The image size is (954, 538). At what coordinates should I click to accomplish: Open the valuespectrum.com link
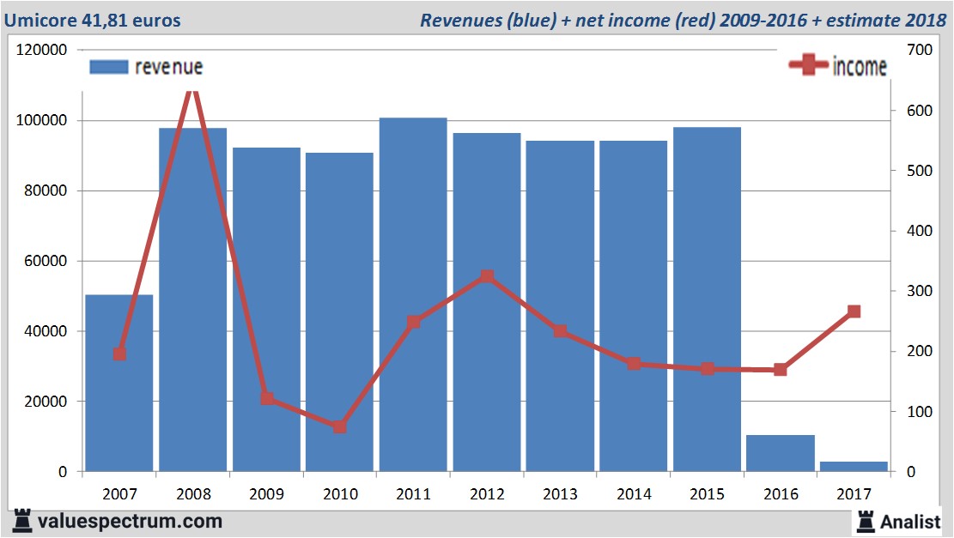point(130,522)
